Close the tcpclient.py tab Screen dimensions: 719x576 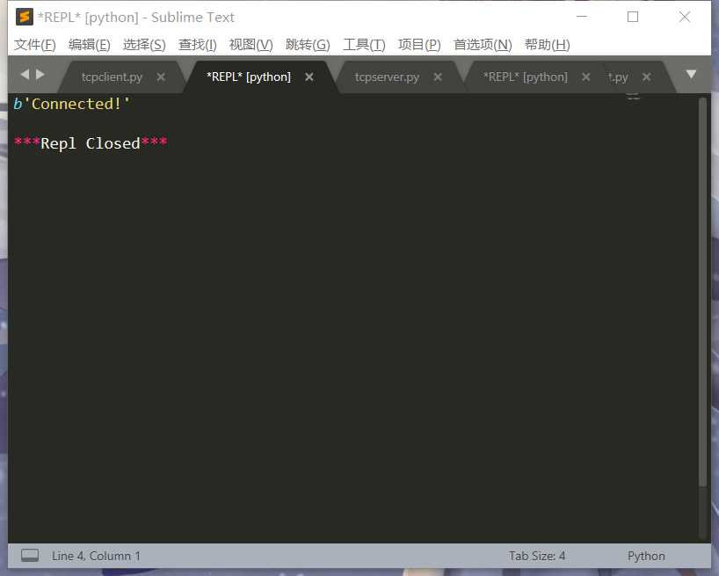(x=161, y=77)
